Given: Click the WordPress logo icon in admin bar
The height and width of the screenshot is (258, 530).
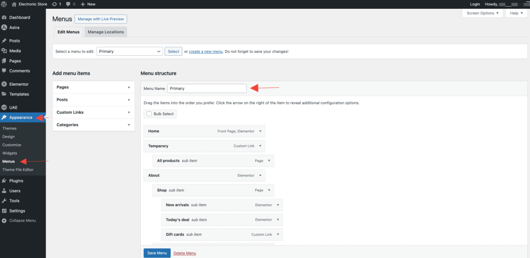Looking at the screenshot, I should [x=4, y=4].
